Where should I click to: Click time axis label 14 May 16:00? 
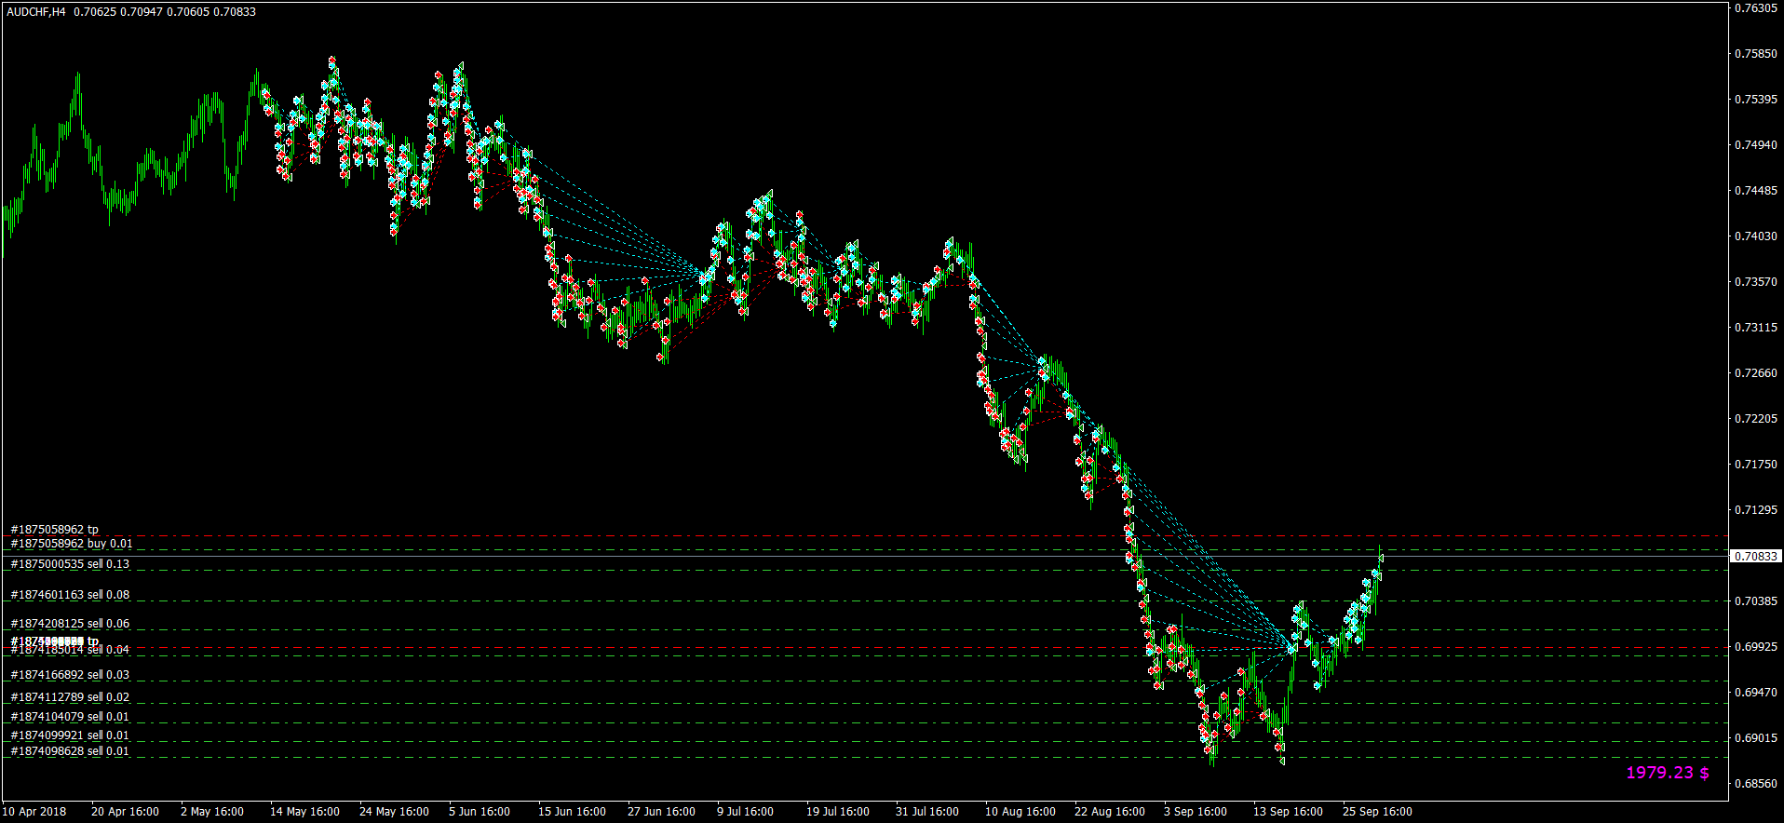[304, 812]
